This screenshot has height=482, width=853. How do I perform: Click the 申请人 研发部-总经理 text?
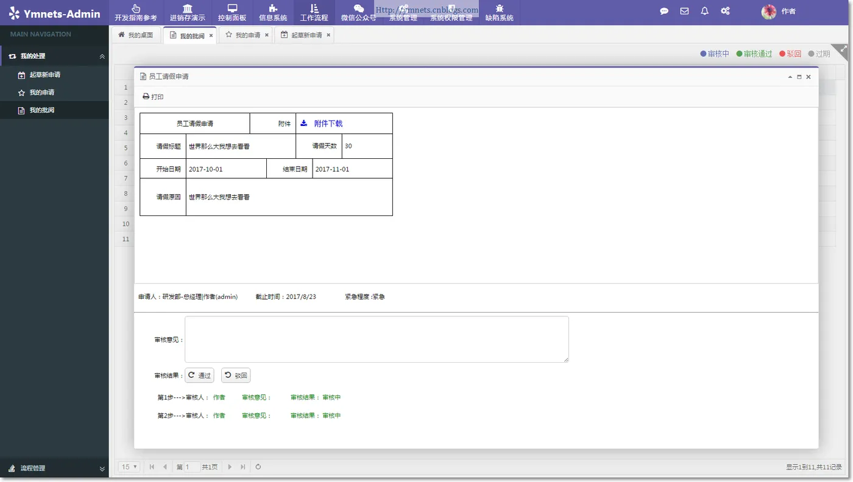(188, 297)
